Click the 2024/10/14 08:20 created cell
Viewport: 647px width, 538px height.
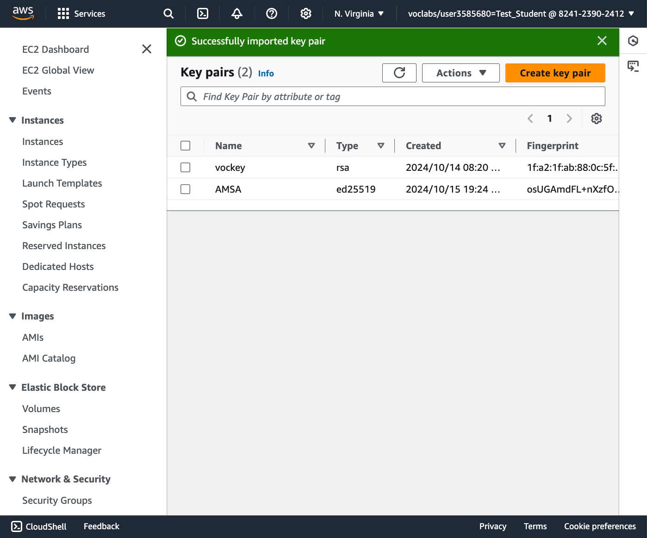[453, 168]
